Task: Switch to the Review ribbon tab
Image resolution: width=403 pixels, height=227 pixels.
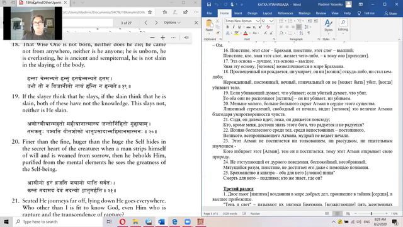Action: coord(321,13)
